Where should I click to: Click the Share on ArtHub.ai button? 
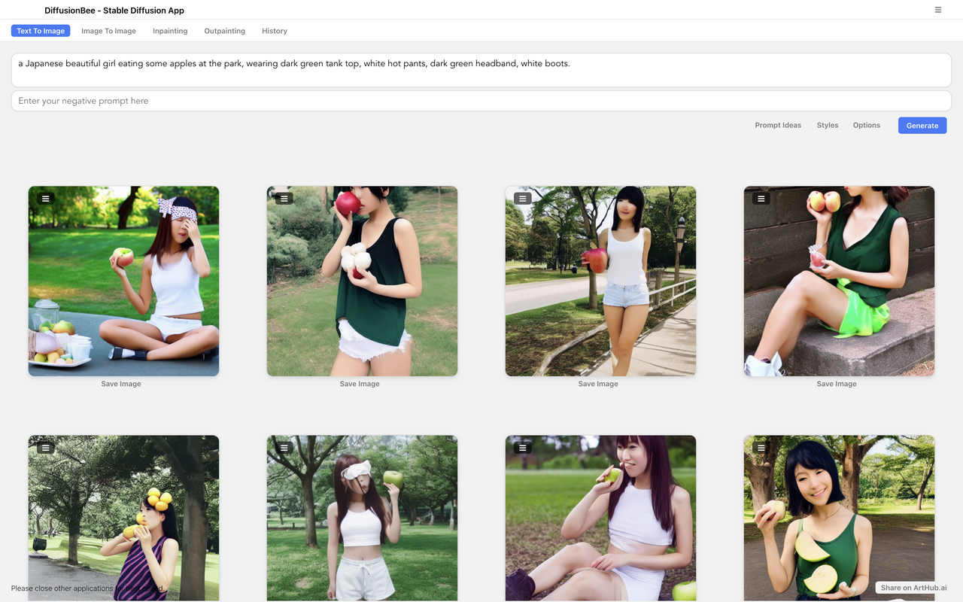pyautogui.click(x=913, y=588)
